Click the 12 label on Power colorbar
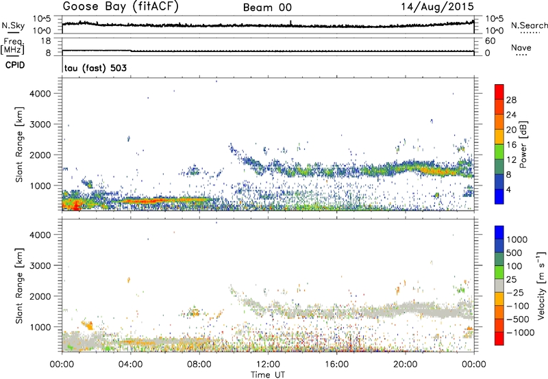Screen dimensions: 548x379 pos(511,160)
